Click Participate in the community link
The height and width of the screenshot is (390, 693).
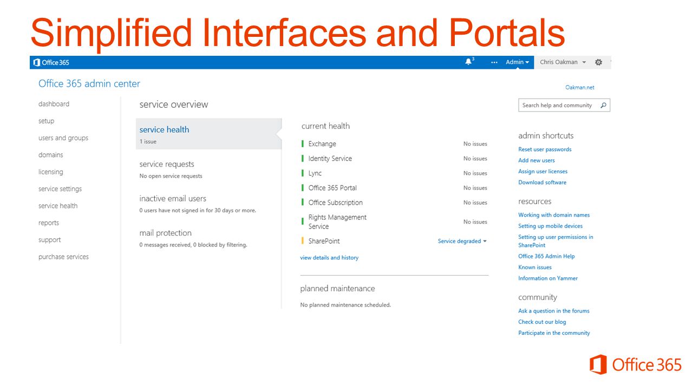pos(554,333)
